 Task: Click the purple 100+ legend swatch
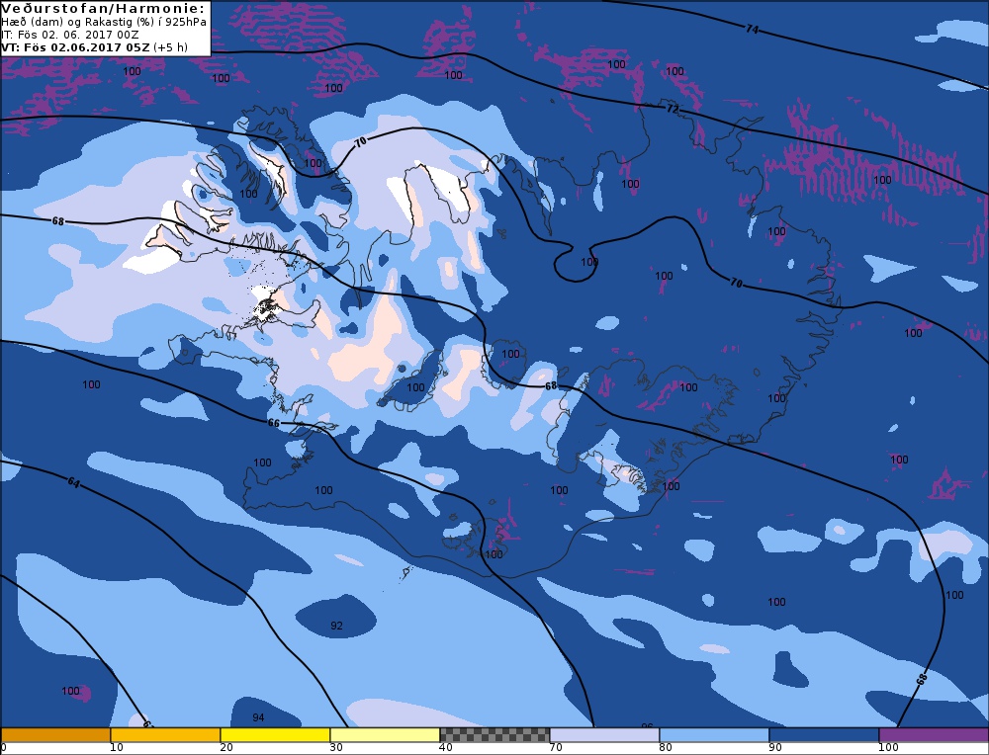tap(934, 735)
